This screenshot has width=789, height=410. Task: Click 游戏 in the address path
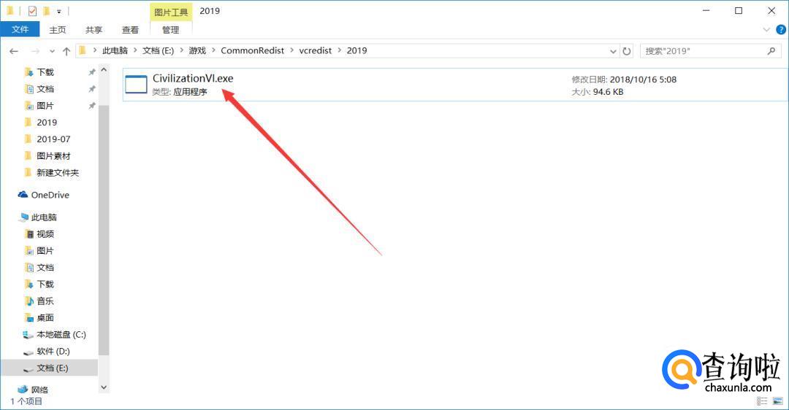click(x=197, y=51)
